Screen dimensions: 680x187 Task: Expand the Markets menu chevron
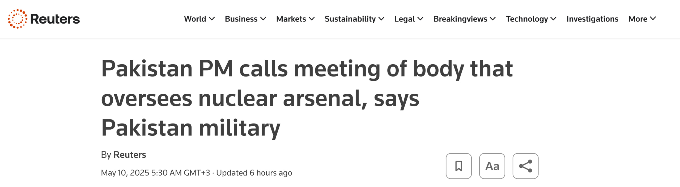[x=312, y=19]
